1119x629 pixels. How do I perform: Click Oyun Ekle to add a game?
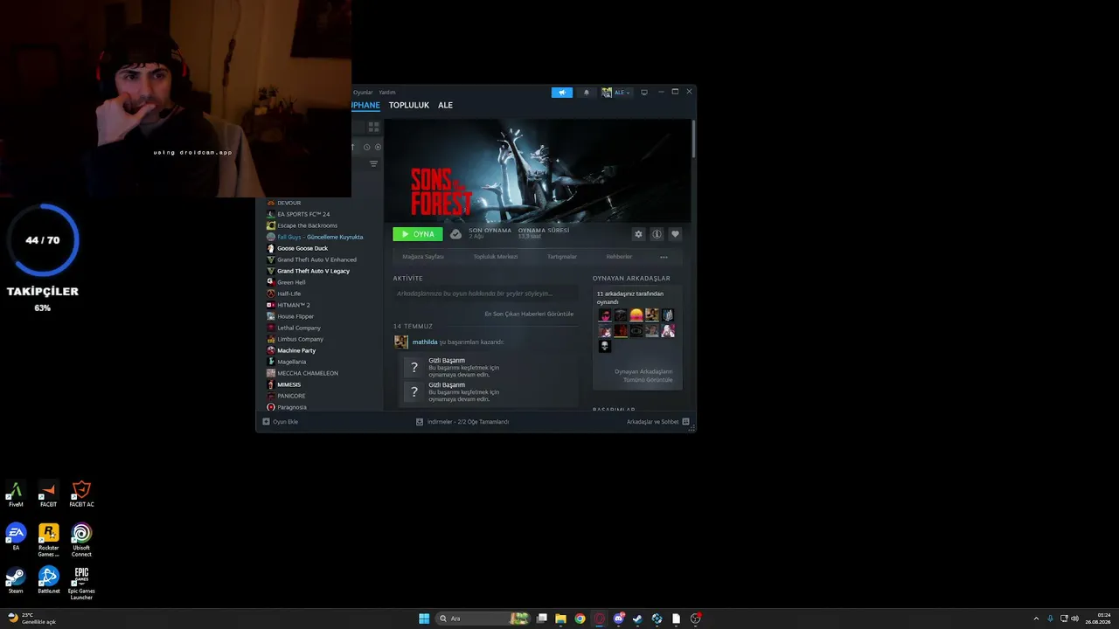coord(281,422)
